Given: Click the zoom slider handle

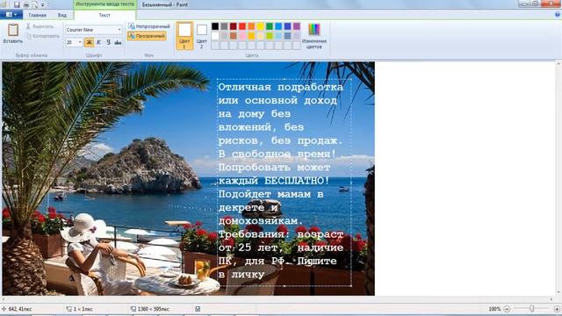Looking at the screenshot, I should tap(532, 309).
